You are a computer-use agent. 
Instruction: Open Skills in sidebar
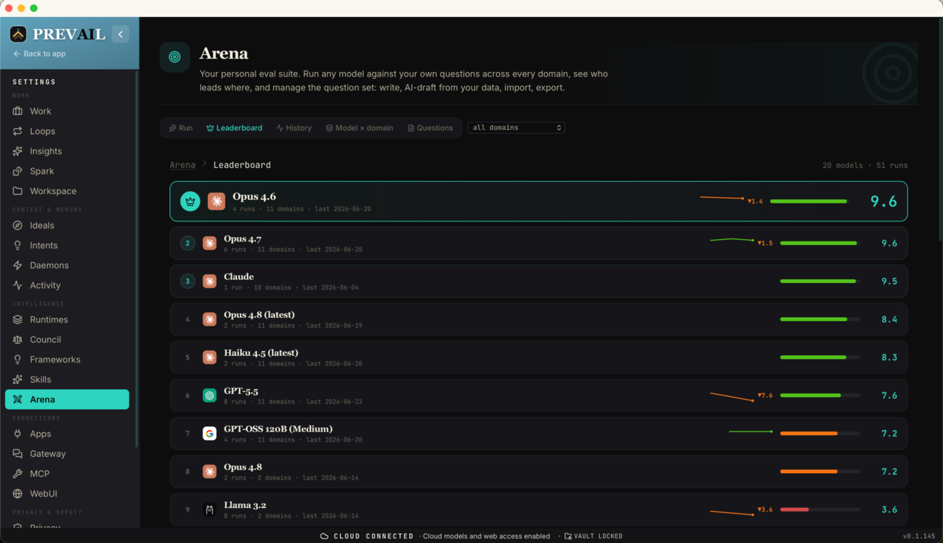(x=67, y=380)
